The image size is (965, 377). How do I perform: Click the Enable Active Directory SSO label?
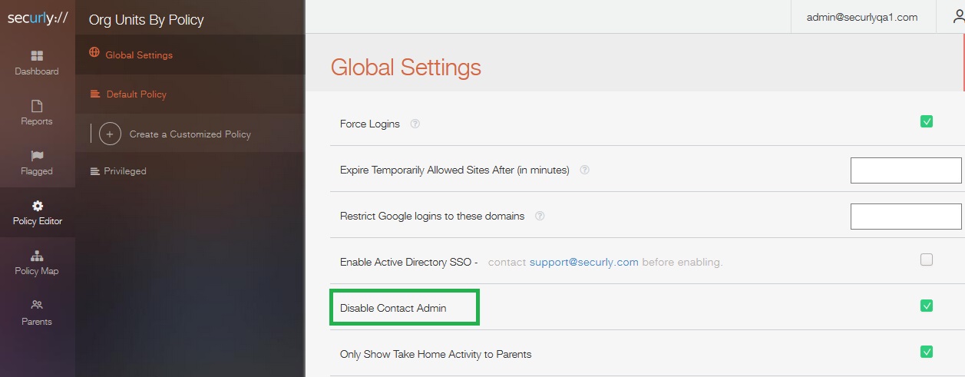409,262
